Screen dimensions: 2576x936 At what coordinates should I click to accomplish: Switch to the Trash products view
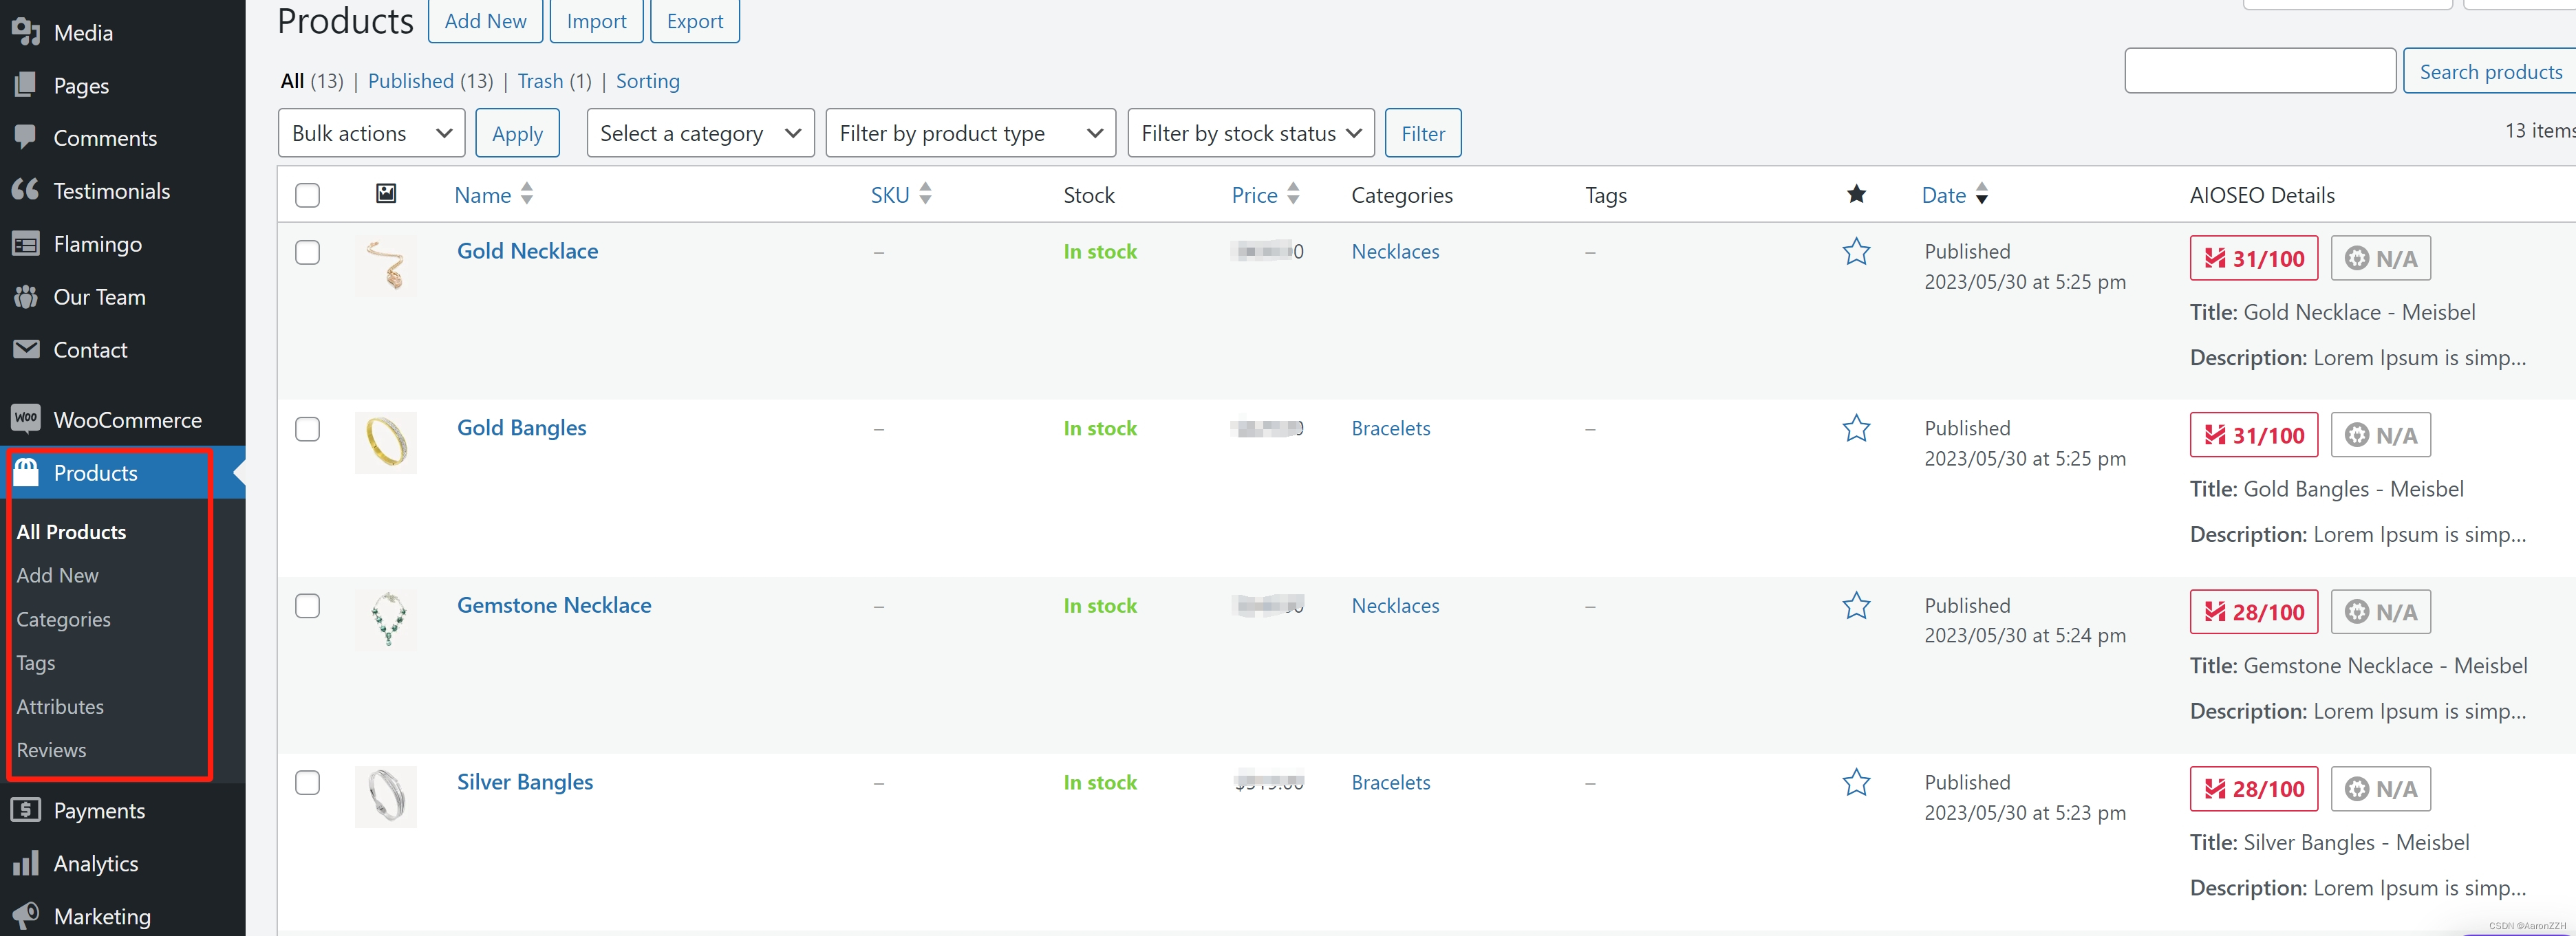[540, 81]
